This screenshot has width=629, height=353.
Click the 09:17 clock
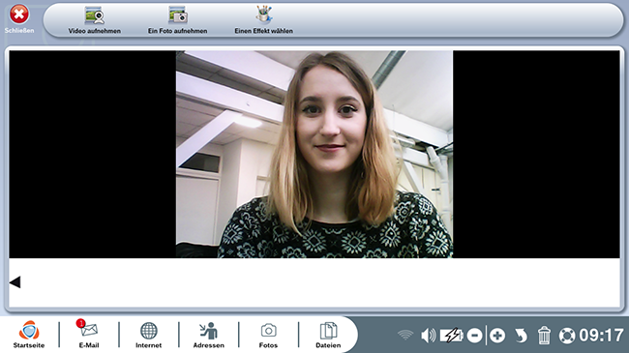click(601, 335)
